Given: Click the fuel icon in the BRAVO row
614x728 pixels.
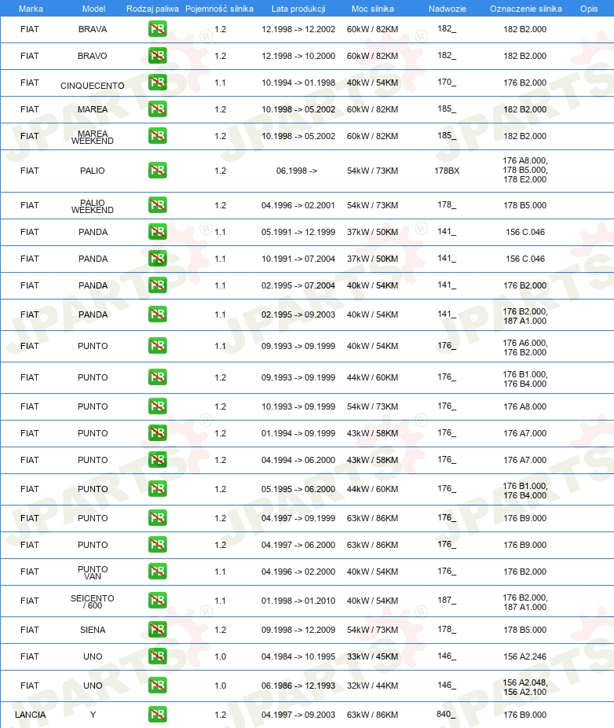Looking at the screenshot, I should [158, 56].
